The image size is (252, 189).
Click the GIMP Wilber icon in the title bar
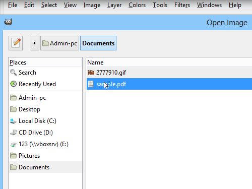pos(8,22)
